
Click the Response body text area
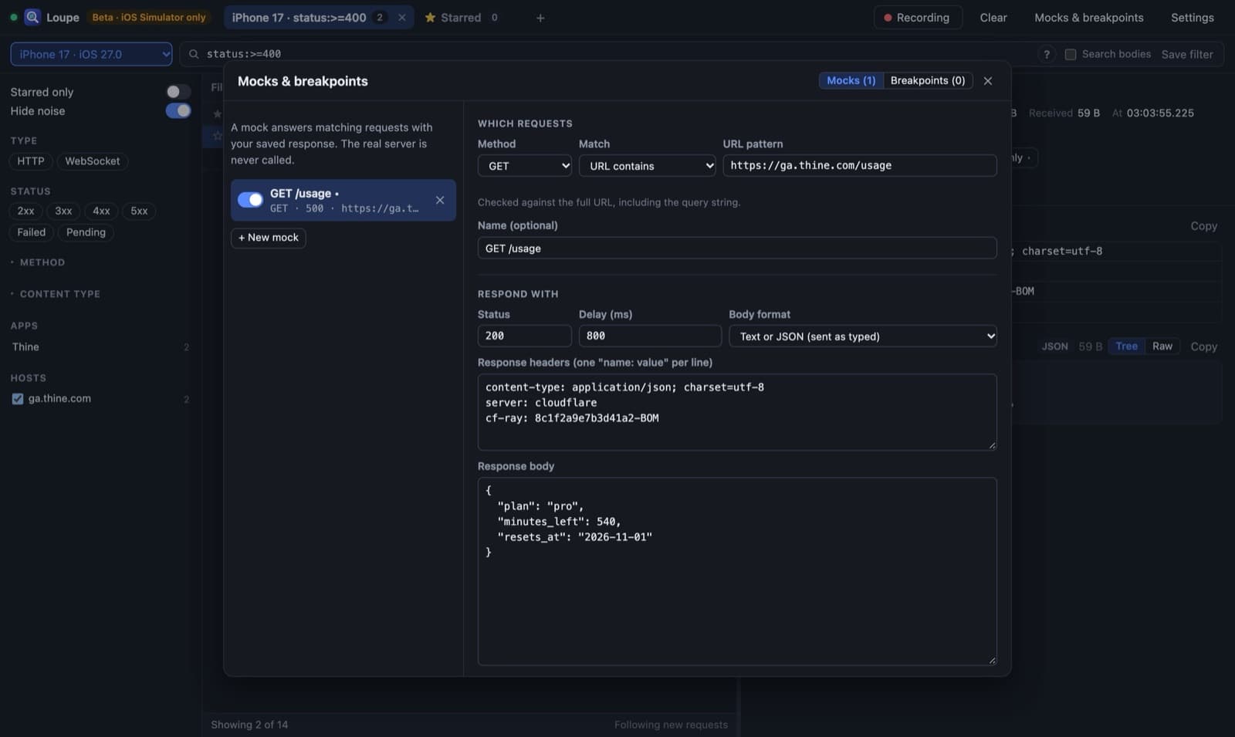(x=737, y=571)
